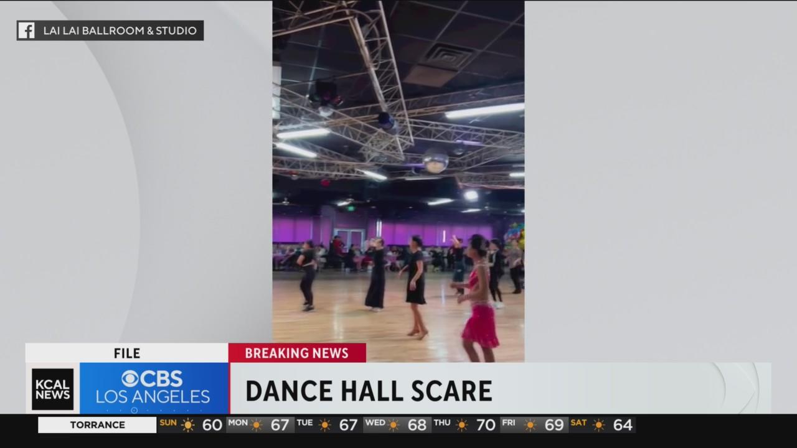Click the KCAL News logo

pyautogui.click(x=53, y=389)
